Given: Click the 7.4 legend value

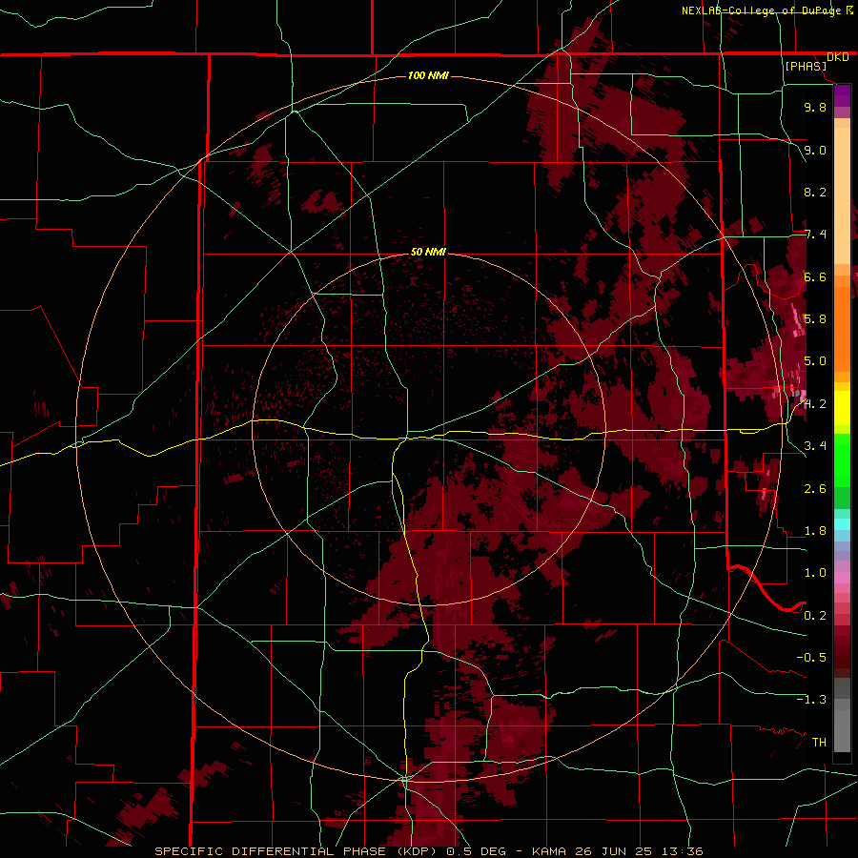Looking at the screenshot, I should (815, 235).
